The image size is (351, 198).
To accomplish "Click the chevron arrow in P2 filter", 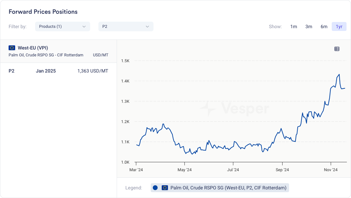I will coord(147,26).
